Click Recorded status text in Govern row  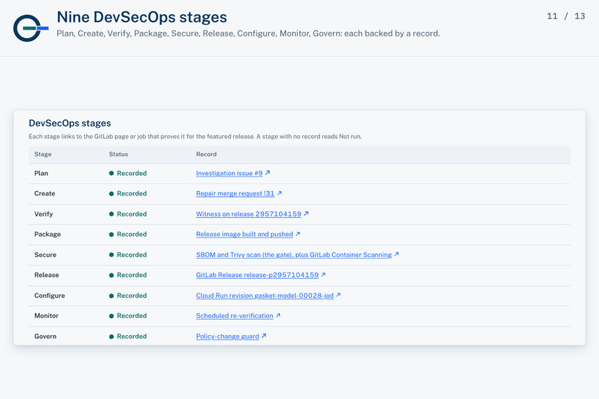(132, 337)
